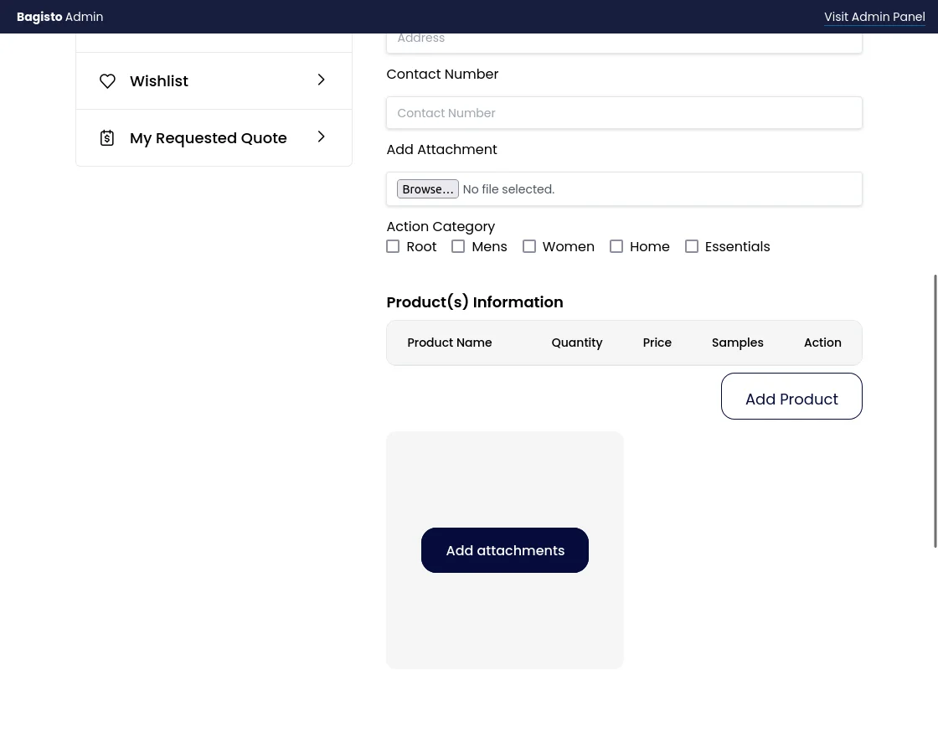This screenshot has width=938, height=737.
Task: Follow the Visit Admin Panel link
Action: click(874, 17)
